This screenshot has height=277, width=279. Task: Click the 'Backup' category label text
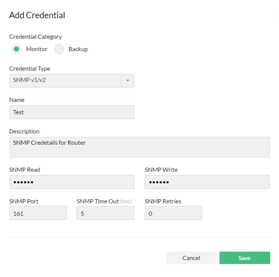click(78, 49)
